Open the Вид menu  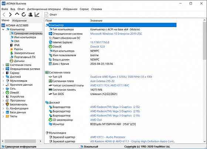coord(13,9)
